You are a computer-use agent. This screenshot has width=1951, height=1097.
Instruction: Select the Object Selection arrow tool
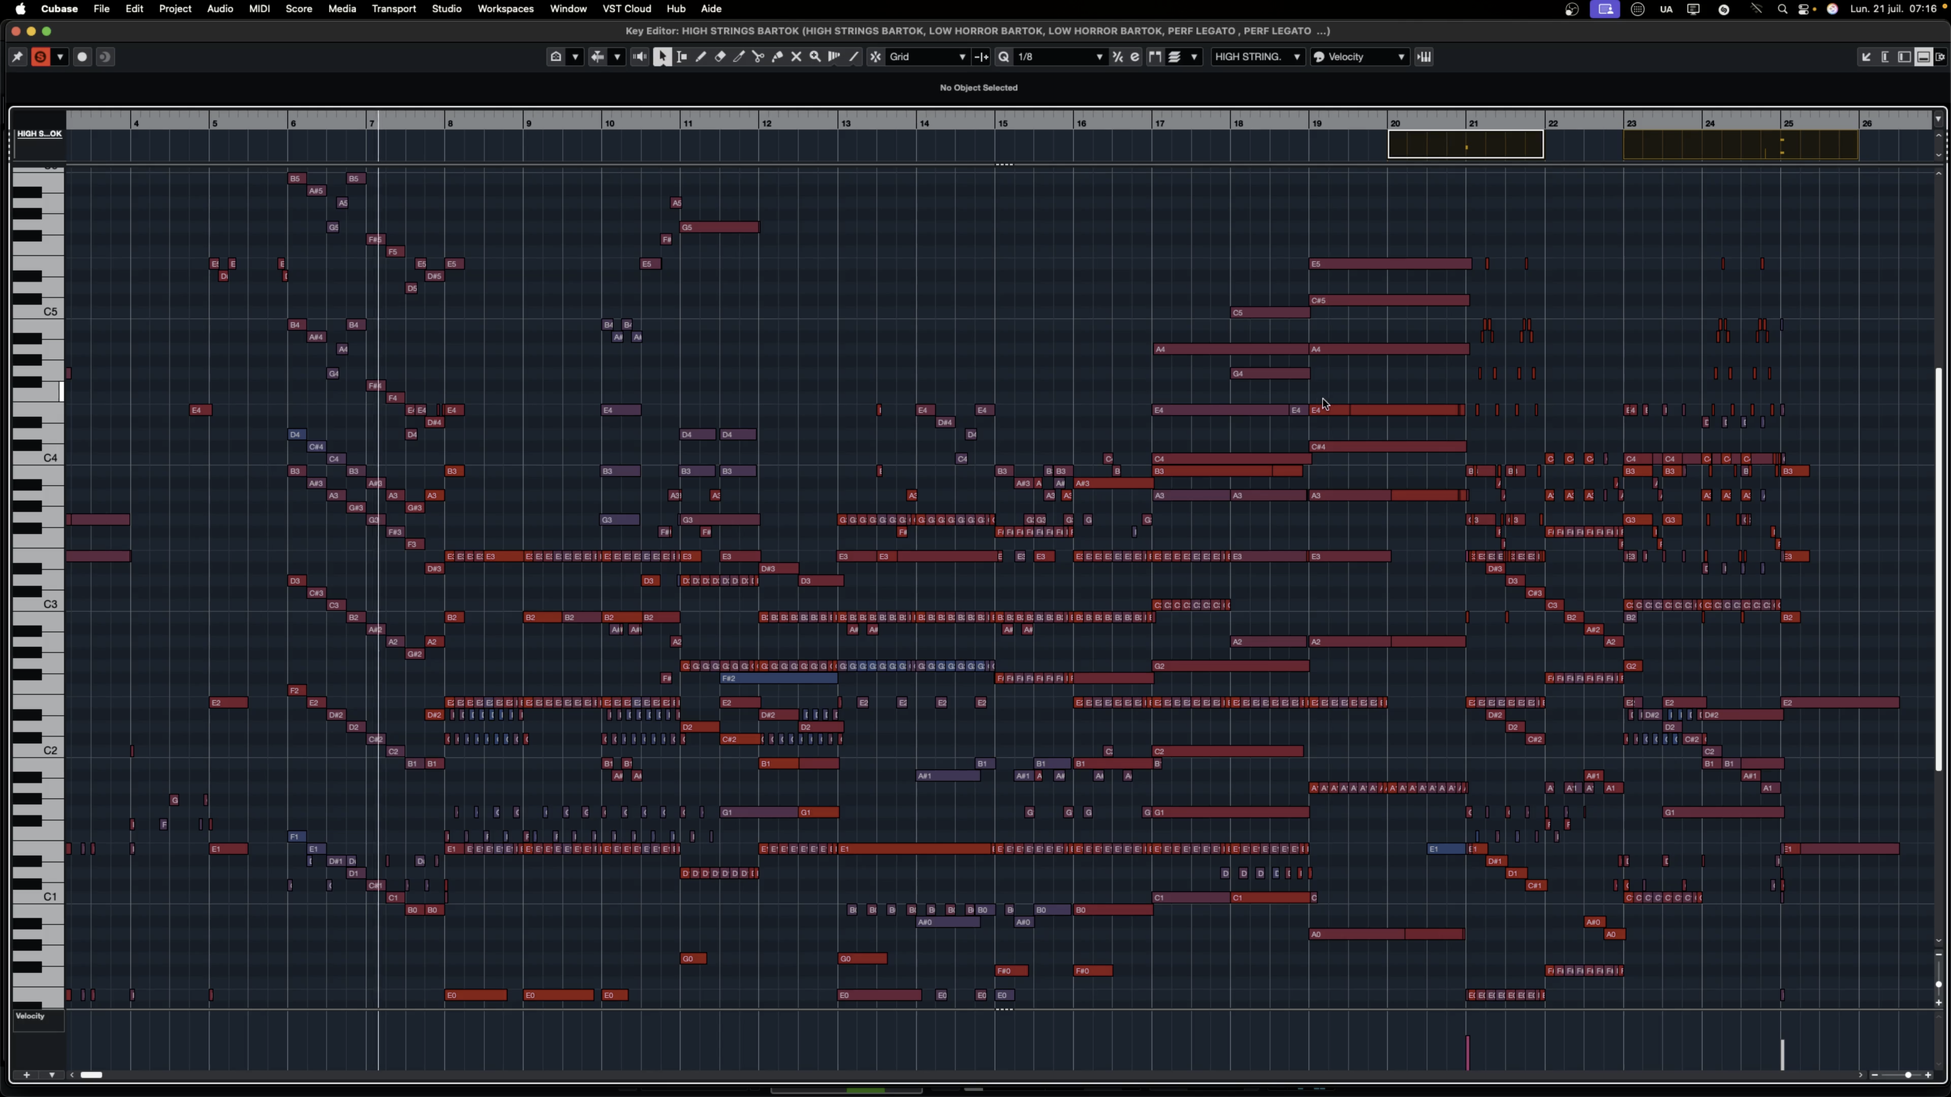662,56
